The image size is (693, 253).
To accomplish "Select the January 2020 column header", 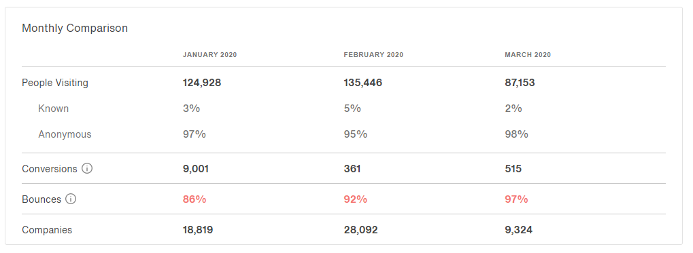I will tap(210, 55).
